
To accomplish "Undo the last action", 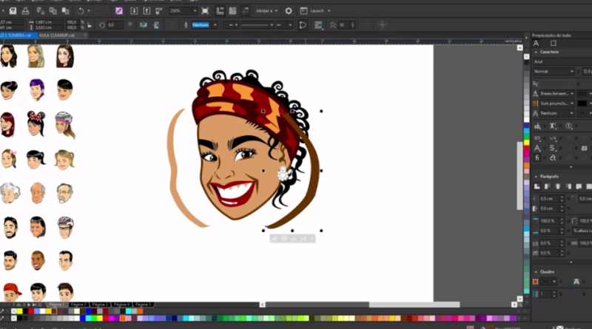I will pyautogui.click(x=81, y=11).
